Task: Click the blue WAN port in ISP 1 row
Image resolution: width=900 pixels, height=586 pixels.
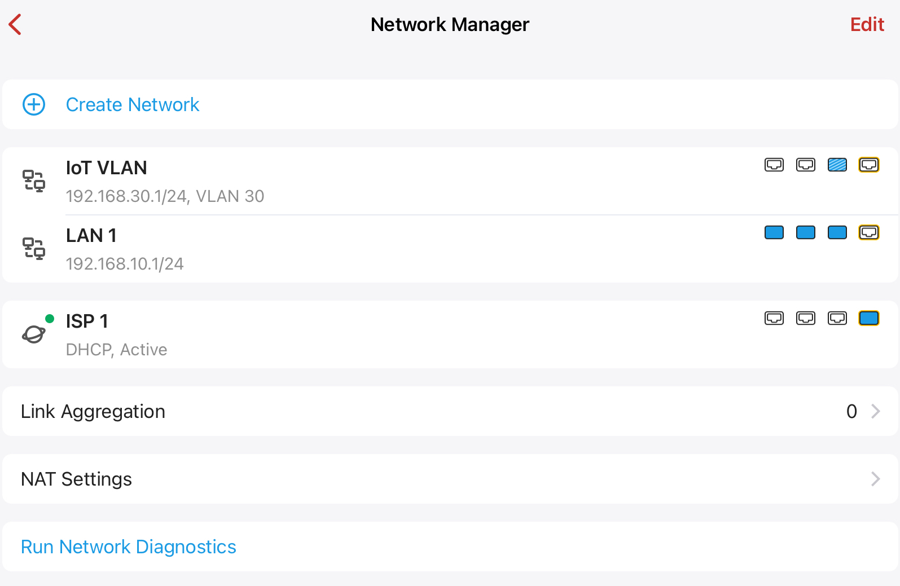Action: (868, 318)
